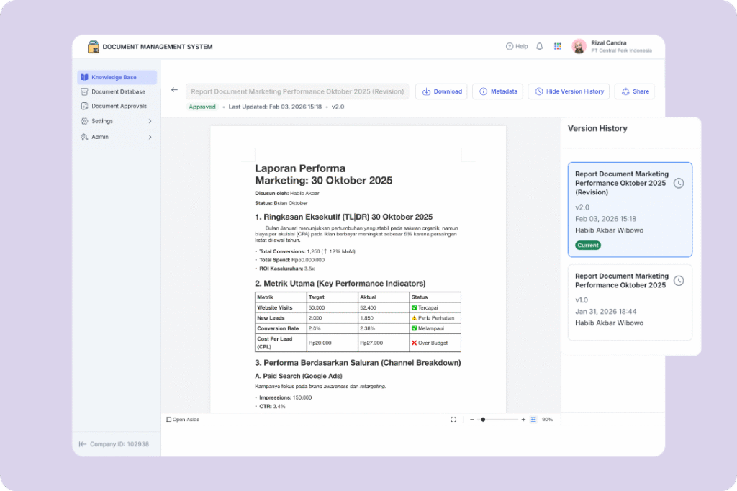Image resolution: width=737 pixels, height=491 pixels.
Task: Share the Marketing Performance report
Action: point(634,91)
